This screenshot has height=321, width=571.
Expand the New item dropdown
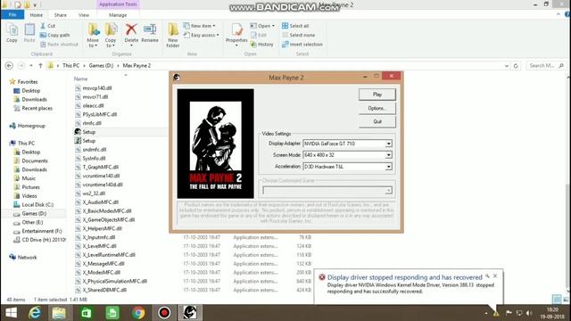214,26
